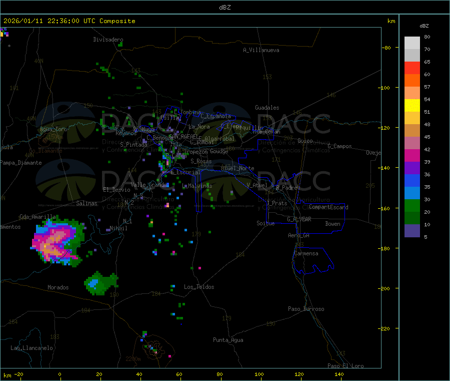Image resolution: width=450 pixels, height=381 pixels.
Task: Click the timestamp 2026/01/11 22:36:00 UTC Composite
Action: pos(69,21)
